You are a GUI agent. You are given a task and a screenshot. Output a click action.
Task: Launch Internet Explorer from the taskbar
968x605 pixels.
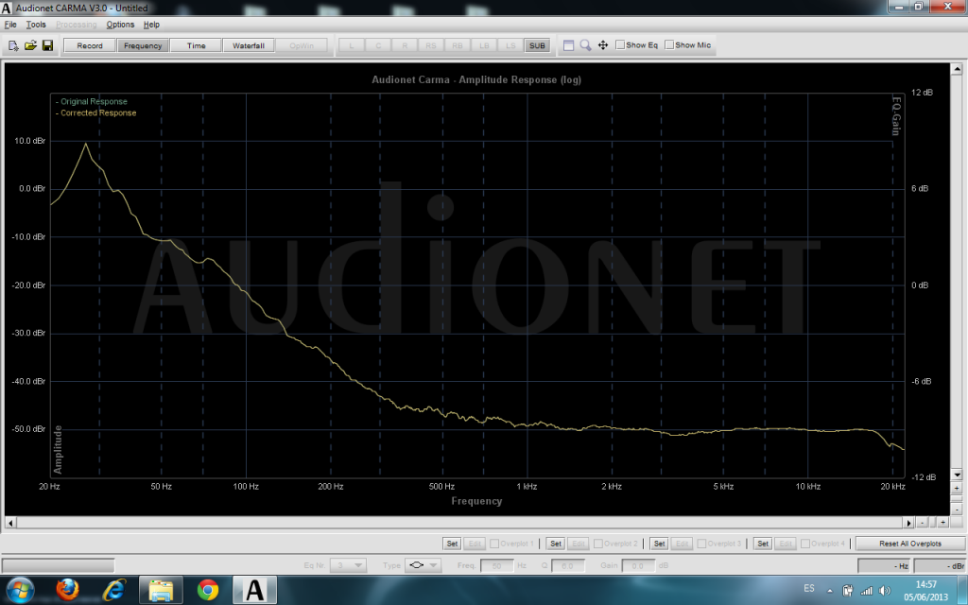click(x=114, y=590)
